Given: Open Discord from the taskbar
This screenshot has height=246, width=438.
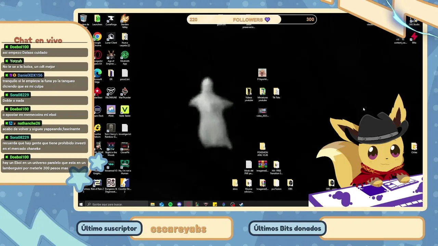Looking at the screenshot, I should (179, 204).
